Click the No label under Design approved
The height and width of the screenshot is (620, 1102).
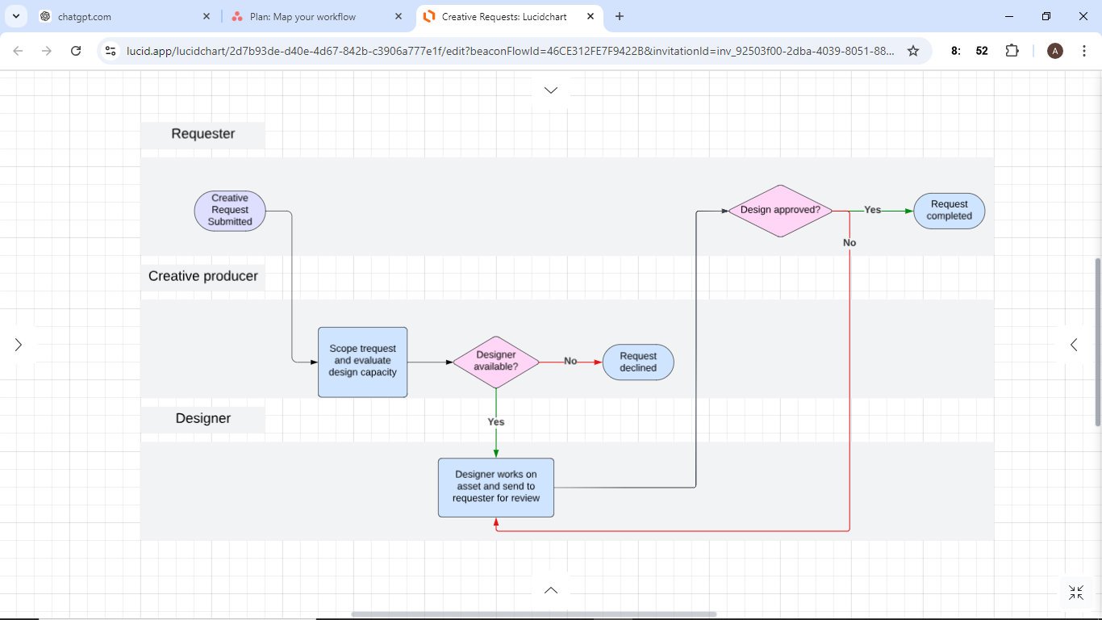(x=849, y=243)
